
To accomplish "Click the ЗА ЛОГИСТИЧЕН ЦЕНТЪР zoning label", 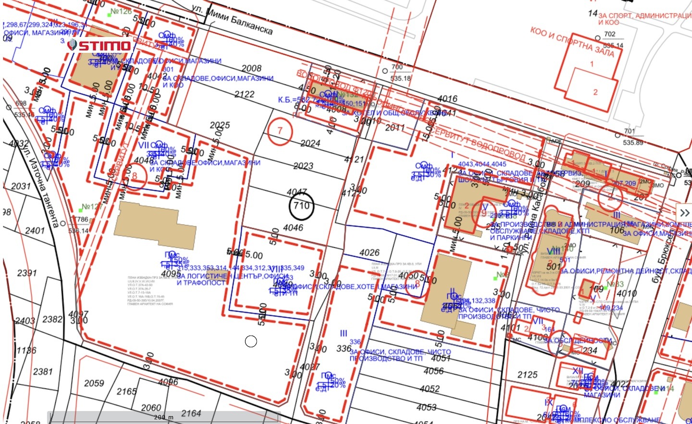I will pos(233,279).
